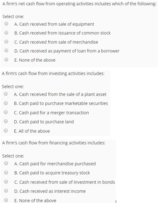This screenshot has height=203, width=158.
Task: Click the investing activities question text
Action: 53,74
